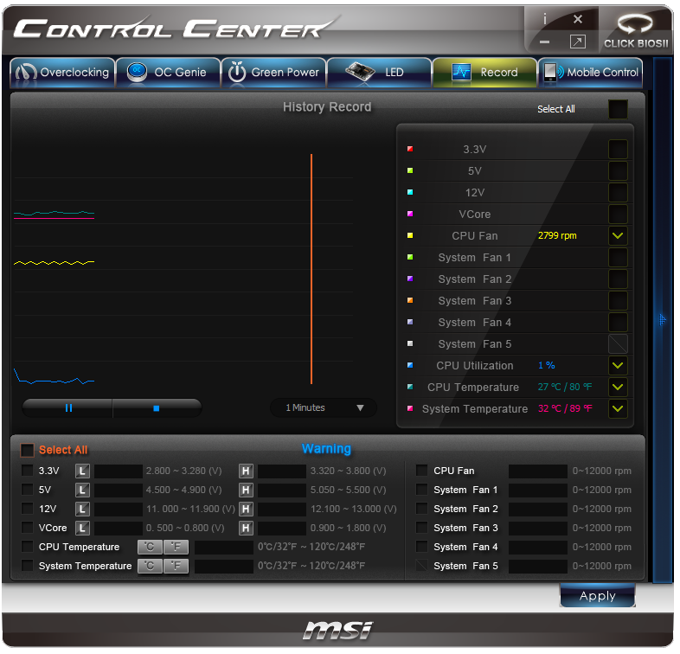Image resolution: width=680 pixels, height=654 pixels.
Task: Click the 3.3V low limit L icon
Action: pyautogui.click(x=82, y=471)
